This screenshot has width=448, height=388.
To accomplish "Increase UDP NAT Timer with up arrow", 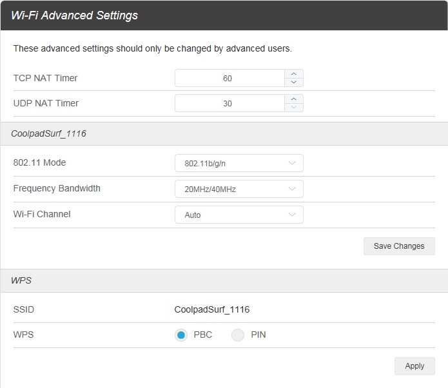I will [x=294, y=99].
